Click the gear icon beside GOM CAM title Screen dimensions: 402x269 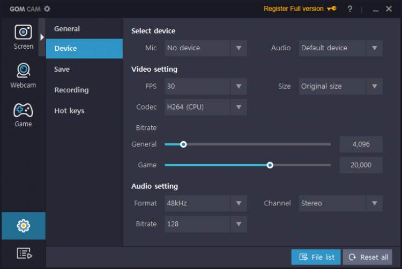pyautogui.click(x=47, y=9)
